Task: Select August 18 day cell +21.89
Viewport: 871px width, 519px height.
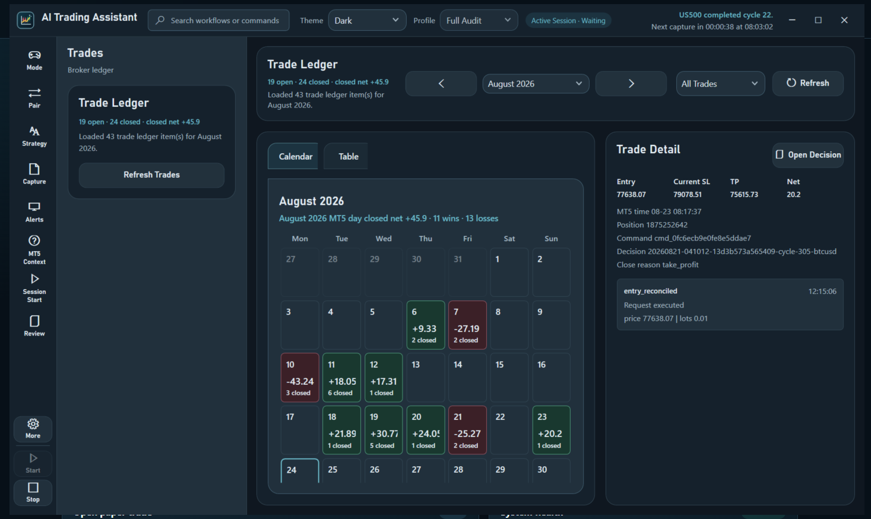Action: [x=341, y=430]
